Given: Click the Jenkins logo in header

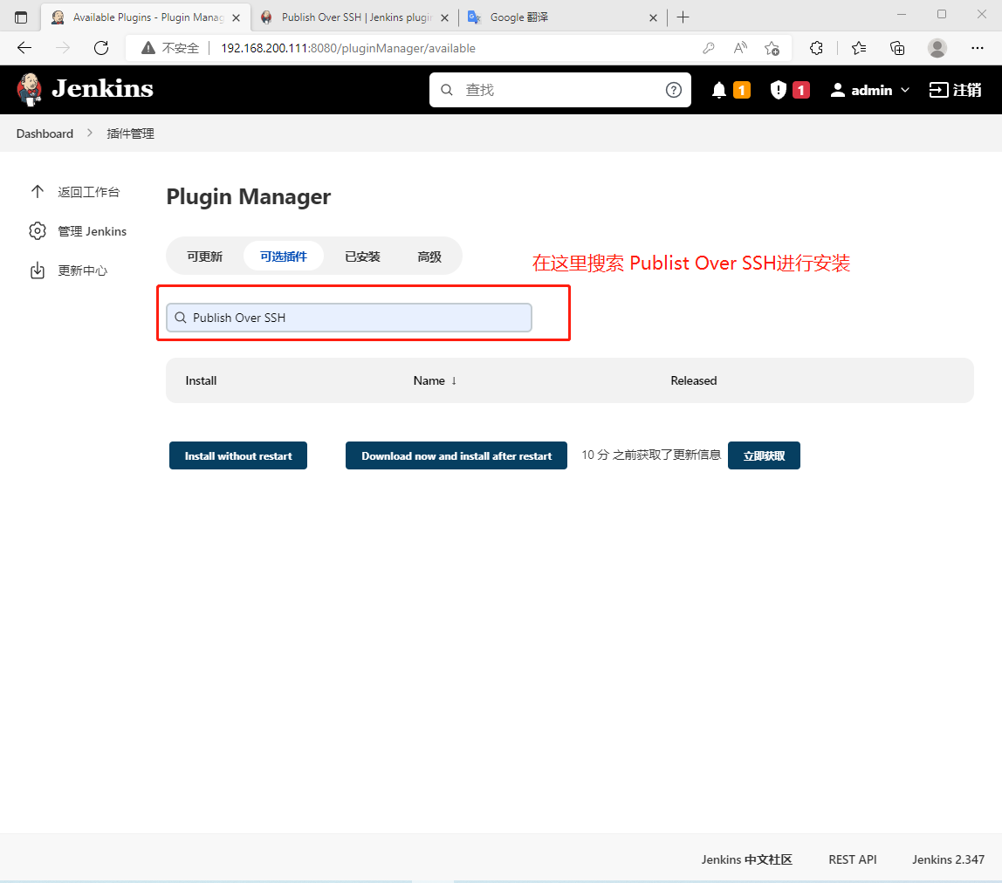Looking at the screenshot, I should tap(85, 90).
